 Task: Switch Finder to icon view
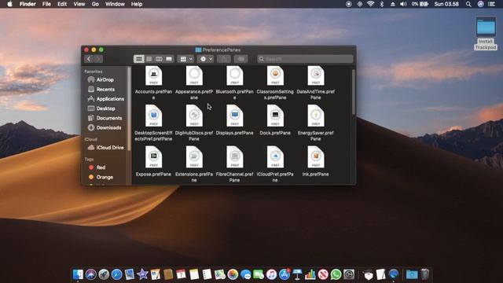click(139, 59)
